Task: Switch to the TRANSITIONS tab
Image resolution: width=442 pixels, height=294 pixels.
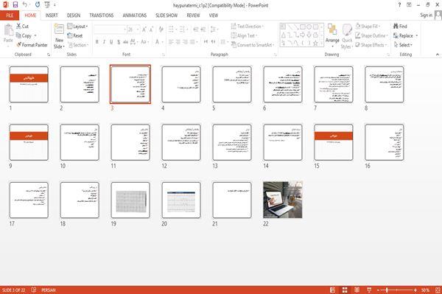Action: click(102, 15)
